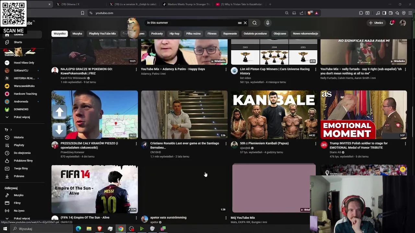Viewport: 415px width, 233px height.
Task: Open options for NAJLEPSI GRACZE W POKEMON GO video
Action: click(136, 70)
